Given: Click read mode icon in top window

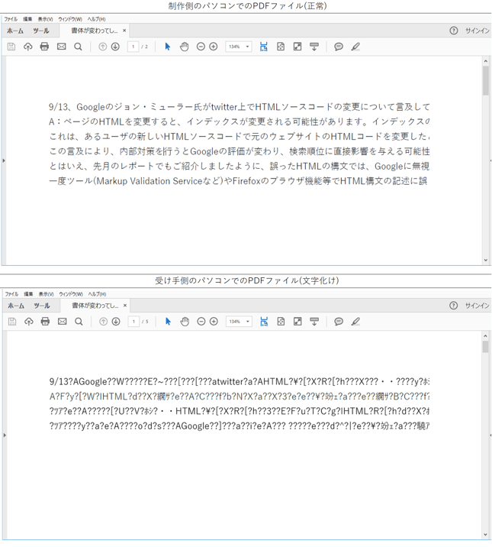Looking at the screenshot, I should click(x=314, y=47).
